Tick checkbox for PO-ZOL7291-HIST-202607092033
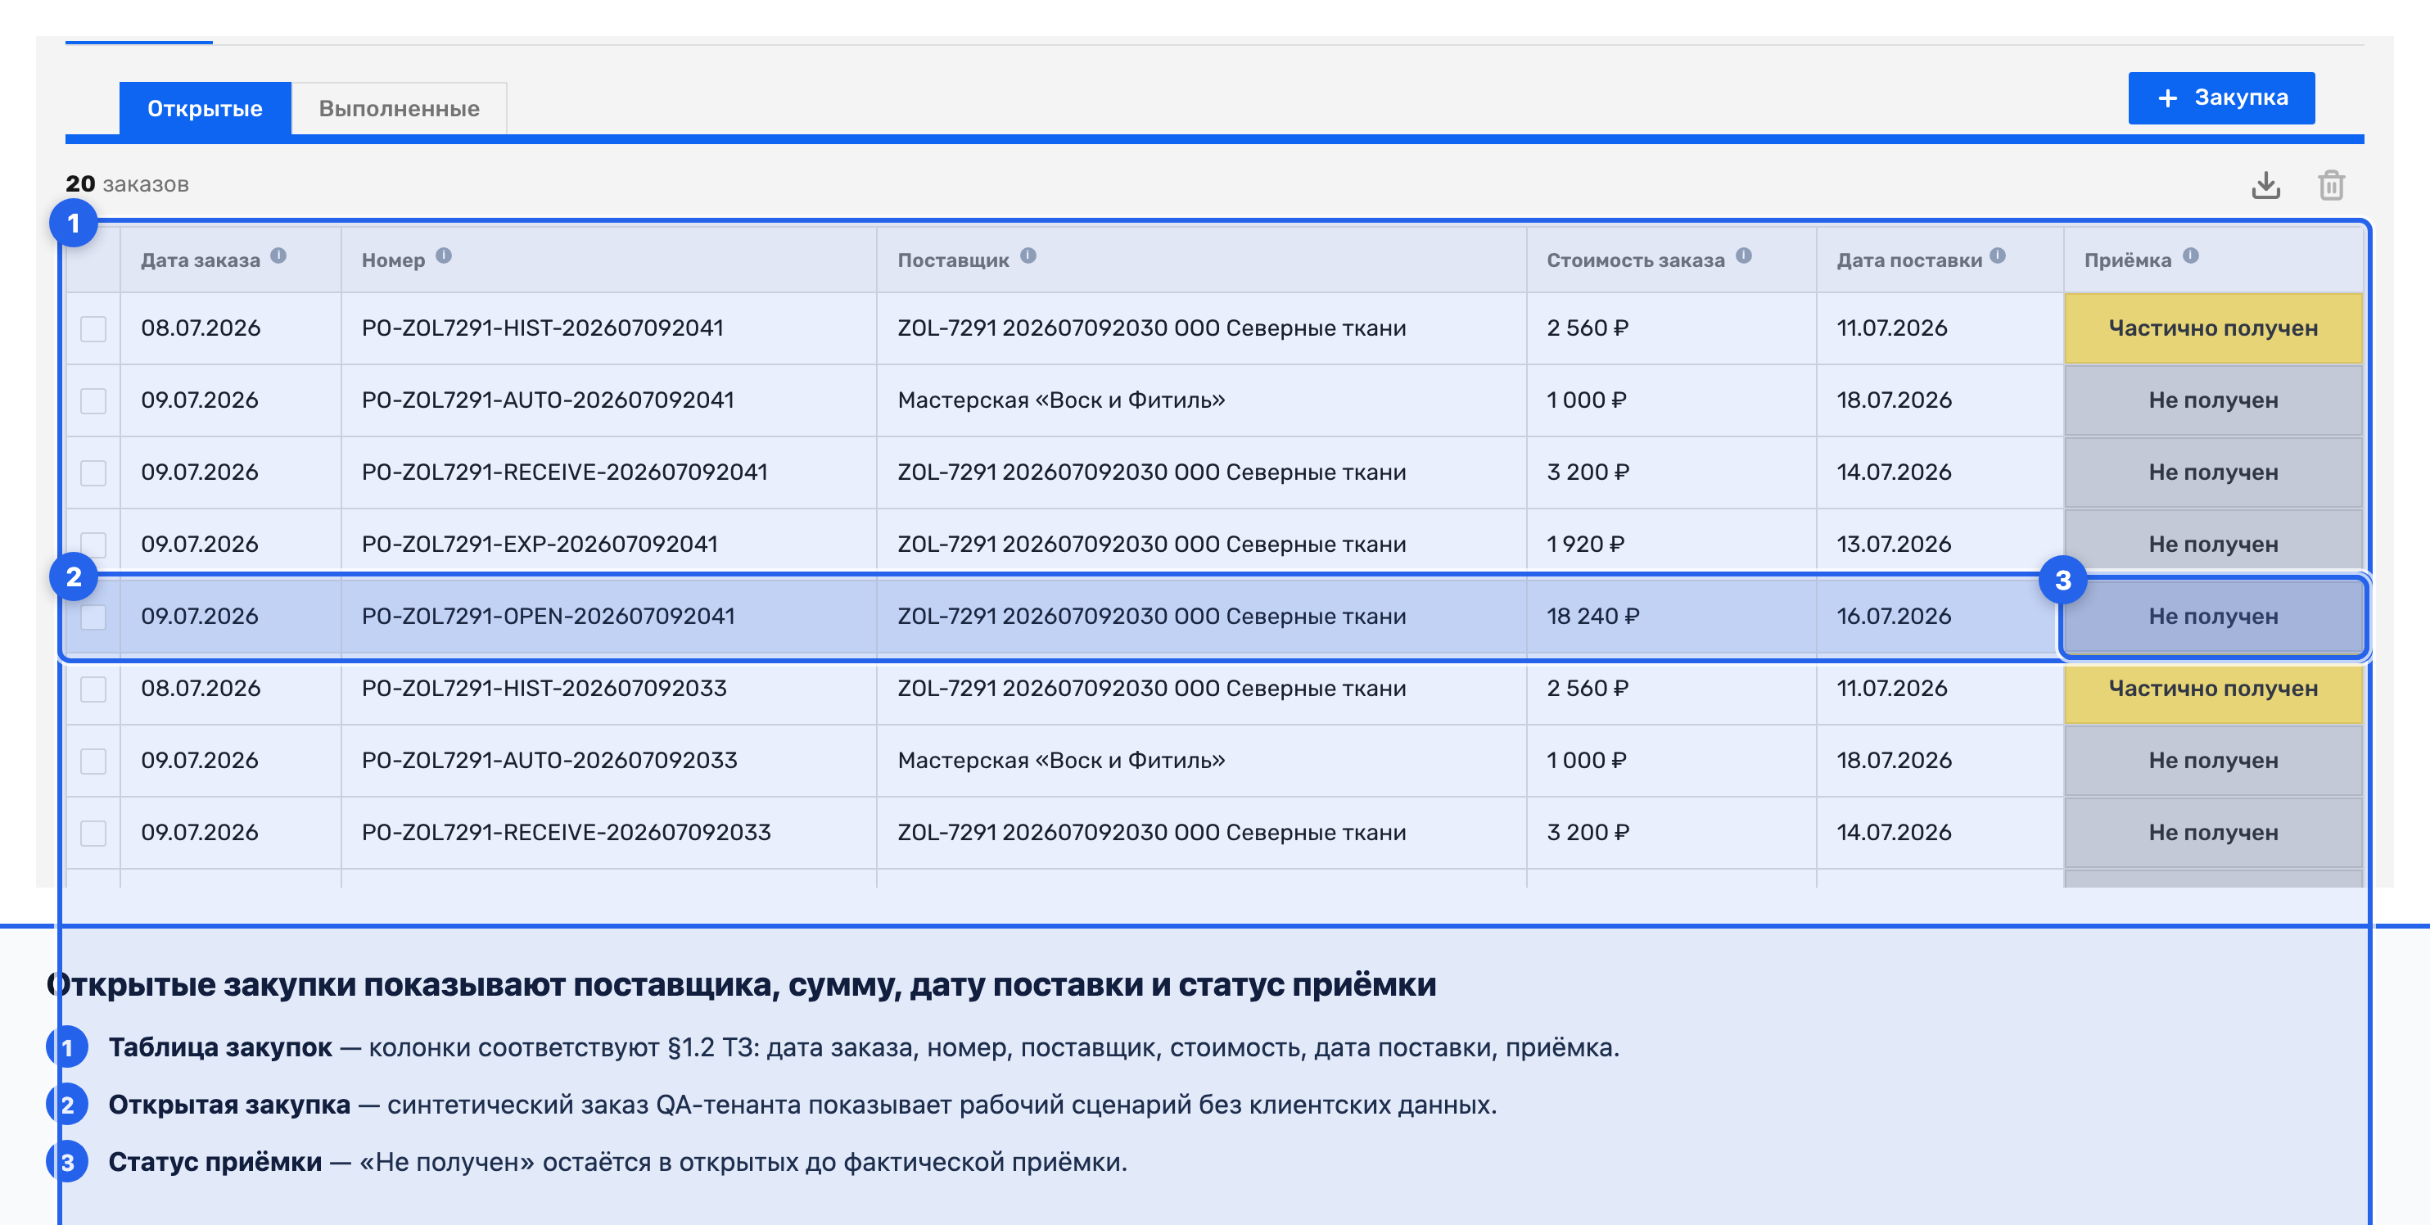This screenshot has width=2430, height=1225. (93, 689)
